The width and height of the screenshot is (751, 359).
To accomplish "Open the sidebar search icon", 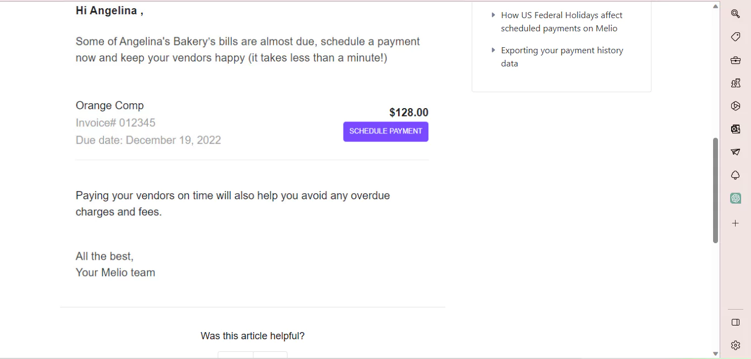I will [x=736, y=14].
